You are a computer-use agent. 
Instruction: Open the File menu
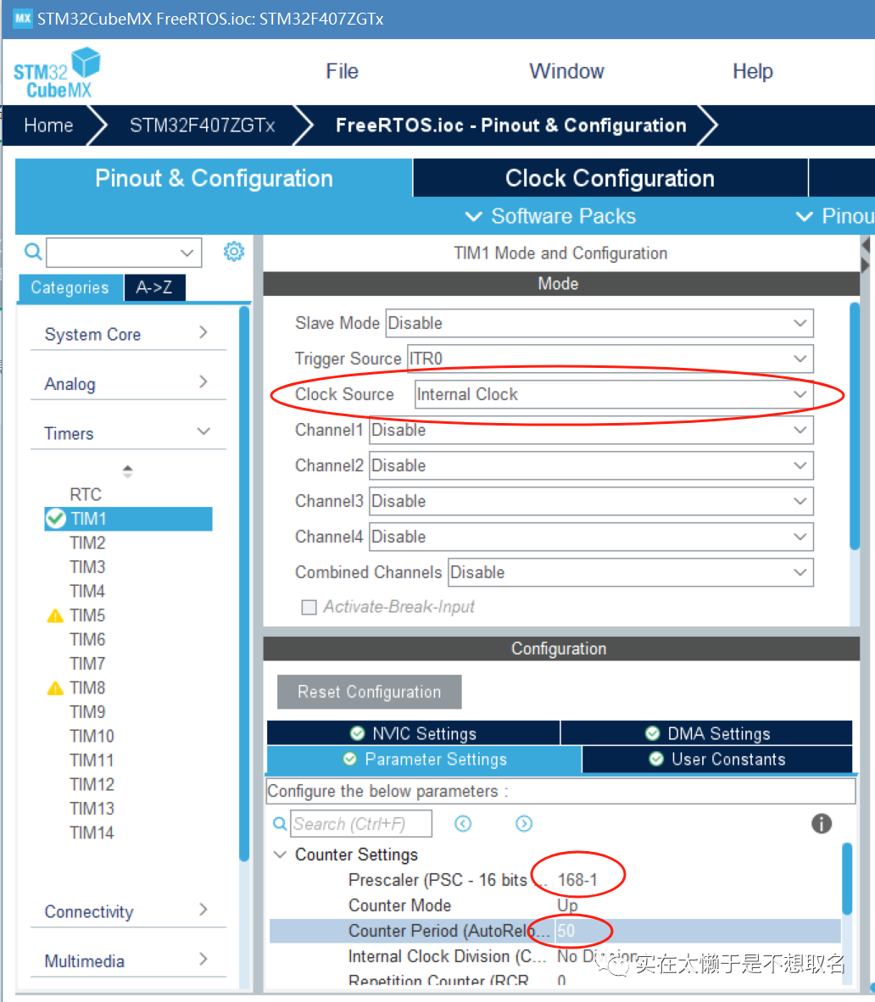pyautogui.click(x=342, y=72)
